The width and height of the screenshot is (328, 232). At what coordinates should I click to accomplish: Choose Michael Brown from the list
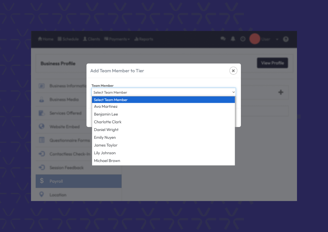pos(107,161)
